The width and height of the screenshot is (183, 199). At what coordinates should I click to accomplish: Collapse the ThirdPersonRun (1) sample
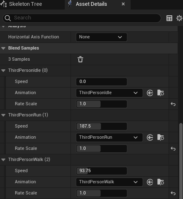tap(3, 115)
